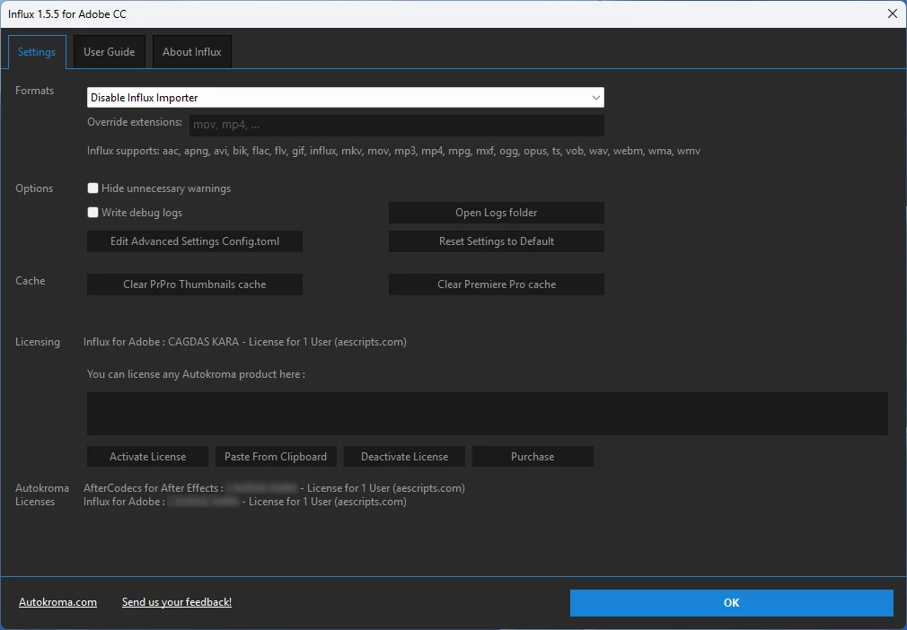Open the About Influx tab
The width and height of the screenshot is (907, 630).
(x=192, y=52)
